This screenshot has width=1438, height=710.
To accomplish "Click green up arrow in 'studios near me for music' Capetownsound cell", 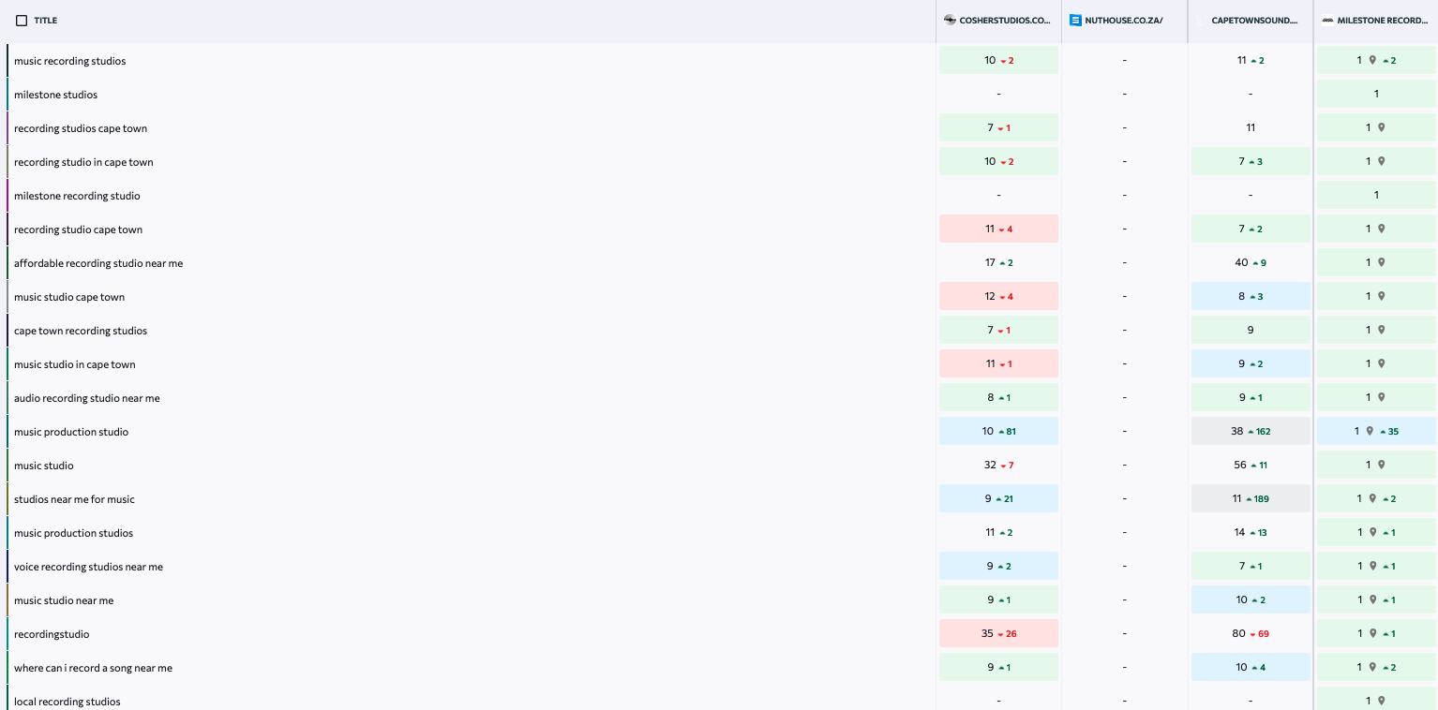I will click(x=1250, y=499).
